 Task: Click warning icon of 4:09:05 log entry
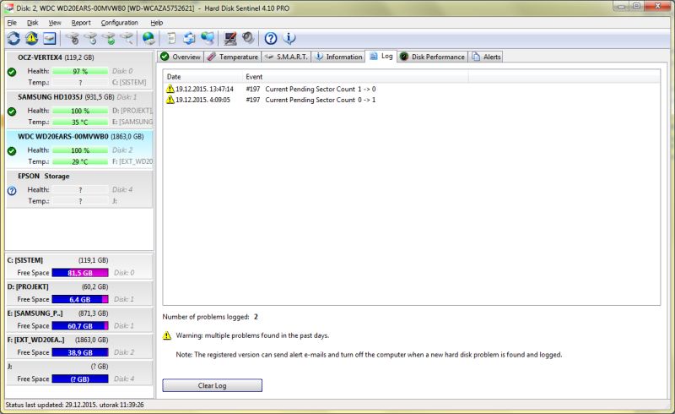pyautogui.click(x=170, y=100)
